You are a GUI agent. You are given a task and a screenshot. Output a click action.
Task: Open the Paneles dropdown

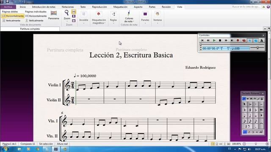tap(145, 17)
